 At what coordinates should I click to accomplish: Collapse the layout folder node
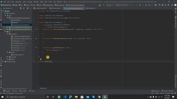tap(7, 52)
